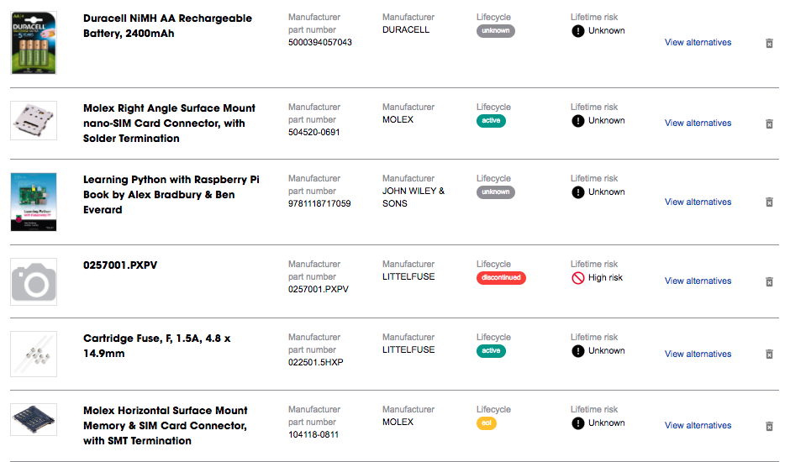Delete the 0257001.PXPV item with trash icon

coord(770,281)
